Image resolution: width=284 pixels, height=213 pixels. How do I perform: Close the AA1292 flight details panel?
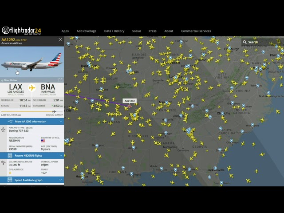60,39
